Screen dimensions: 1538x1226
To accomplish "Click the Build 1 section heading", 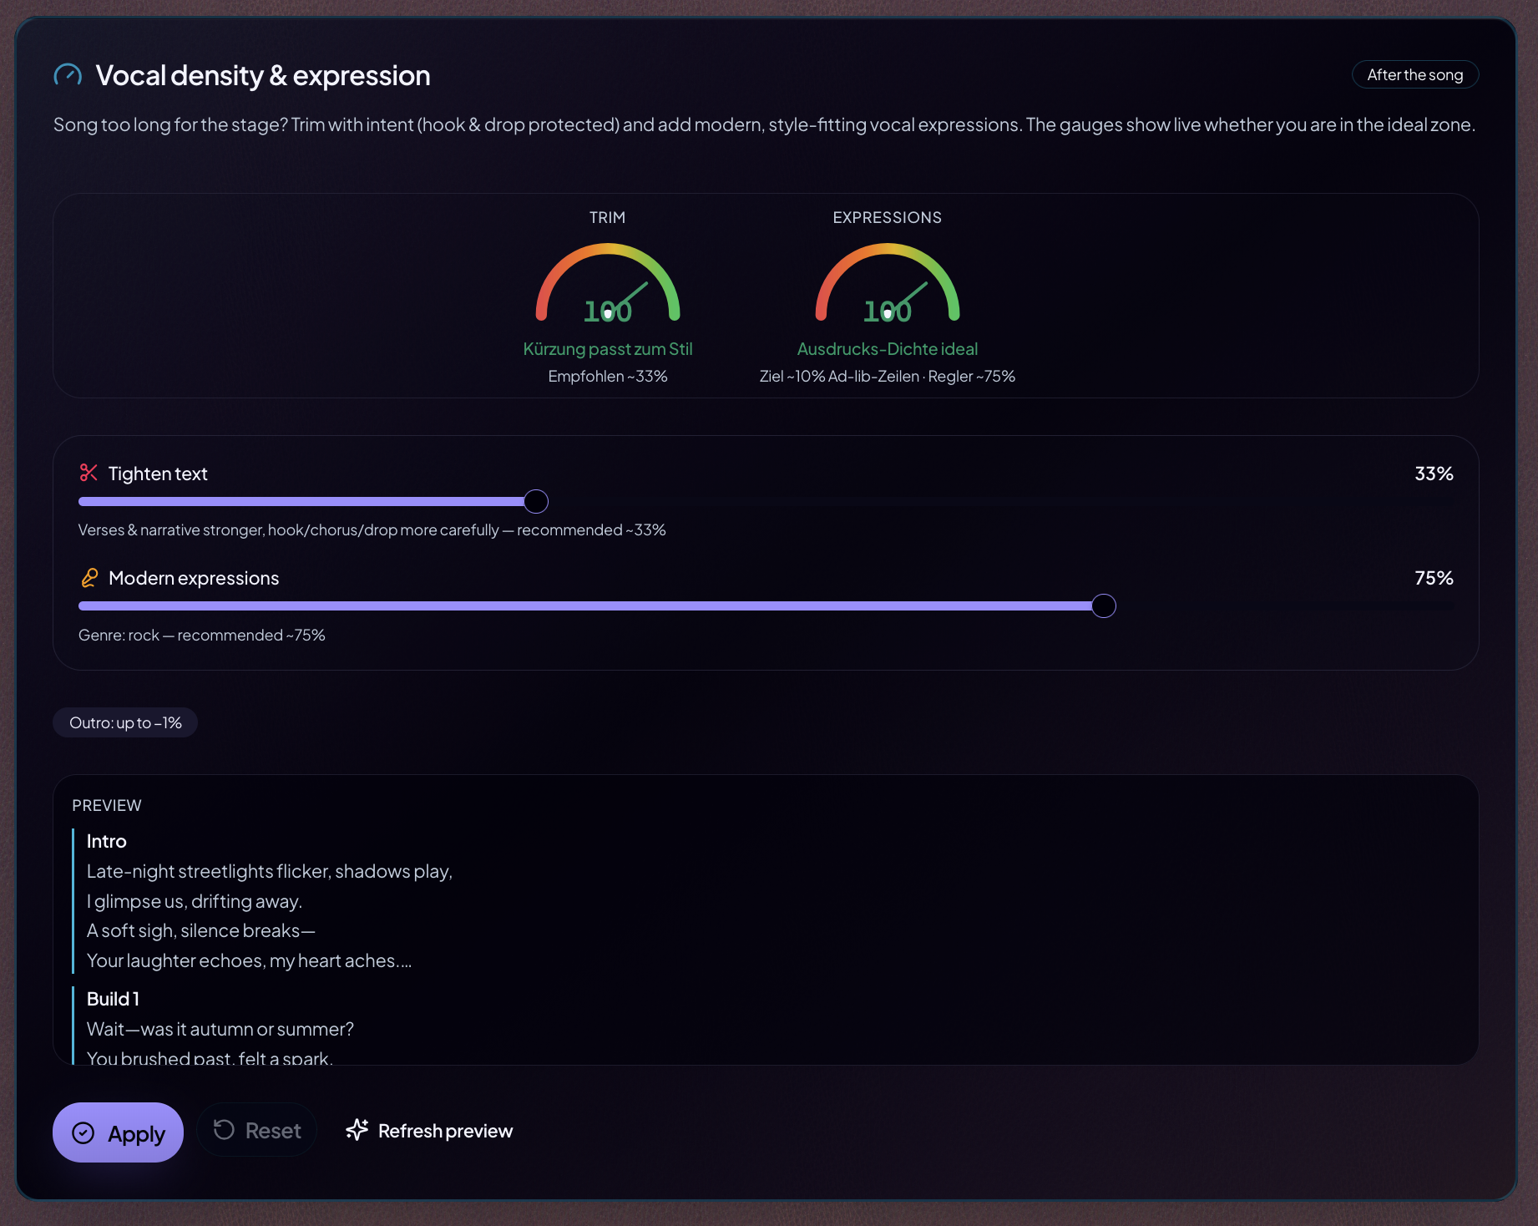I will coord(113,999).
